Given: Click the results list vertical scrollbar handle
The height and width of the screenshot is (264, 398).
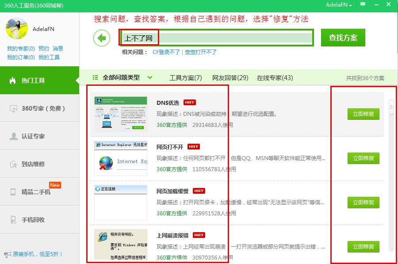Looking at the screenshot, I should 391,107.
